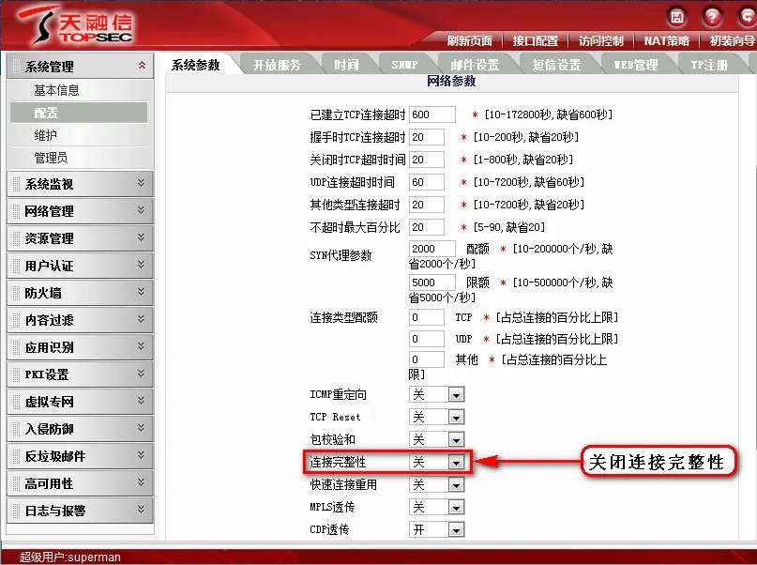Click the SYN代理 配额 input field
Image resolution: width=757 pixels, height=565 pixels.
pyautogui.click(x=432, y=249)
